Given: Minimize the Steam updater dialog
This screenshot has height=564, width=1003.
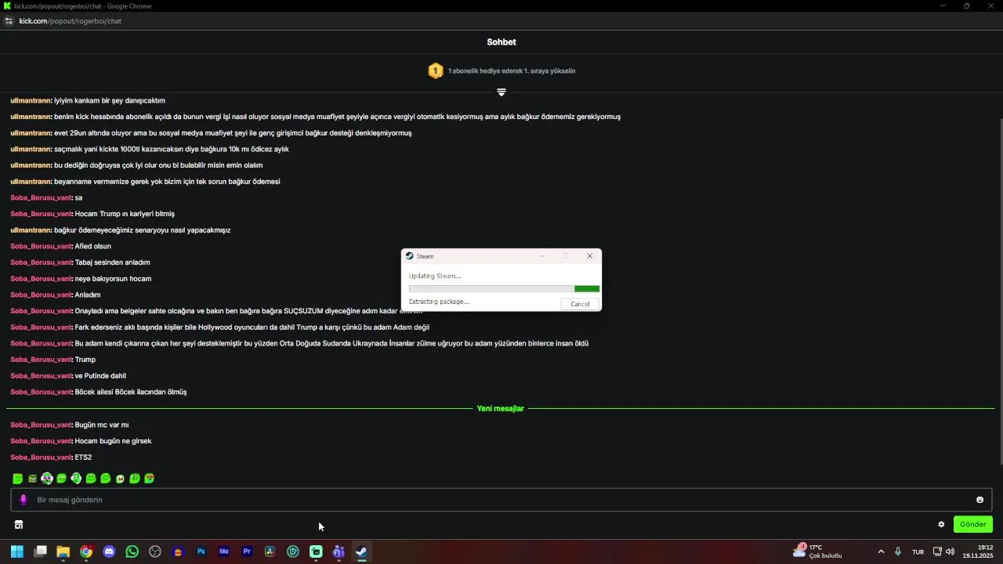Looking at the screenshot, I should [541, 256].
